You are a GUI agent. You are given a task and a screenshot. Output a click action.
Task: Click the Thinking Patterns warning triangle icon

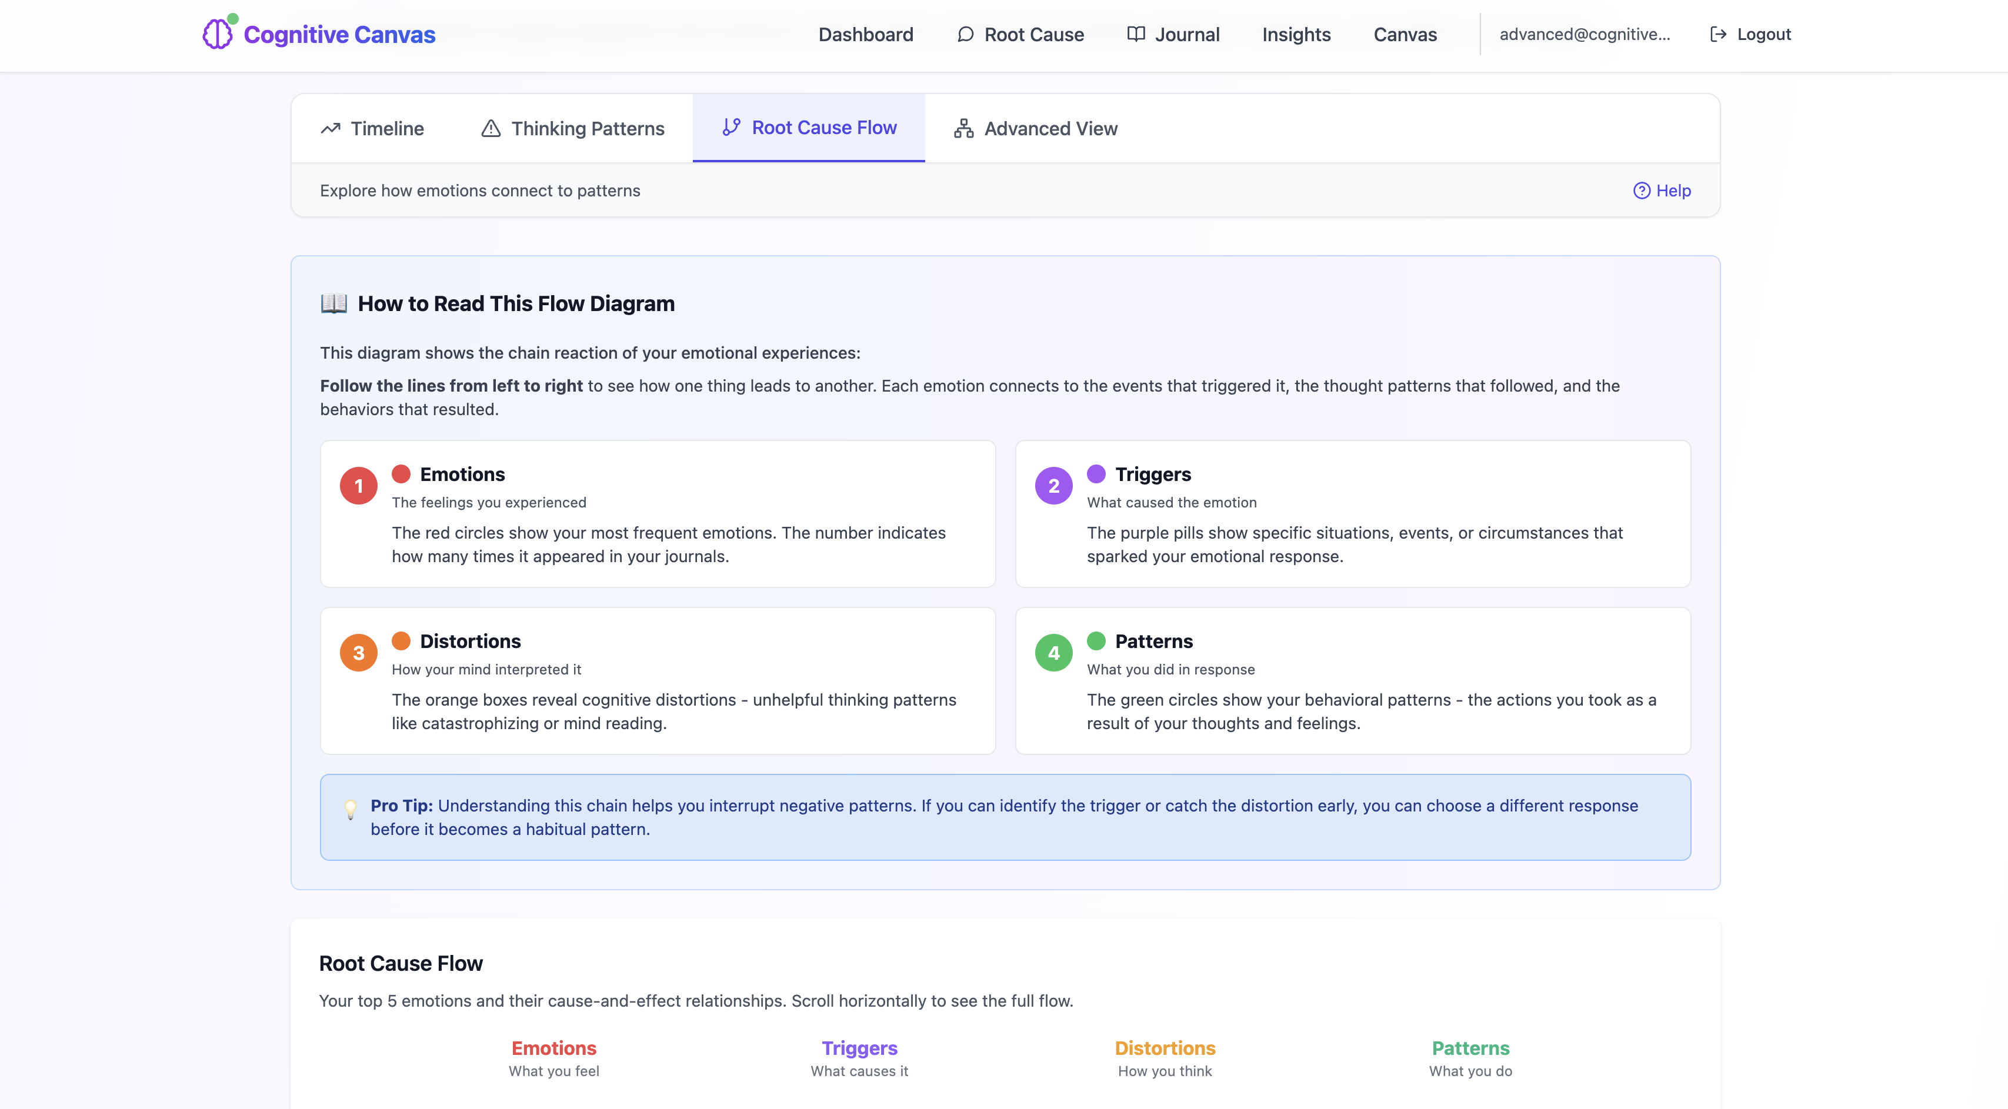point(491,129)
